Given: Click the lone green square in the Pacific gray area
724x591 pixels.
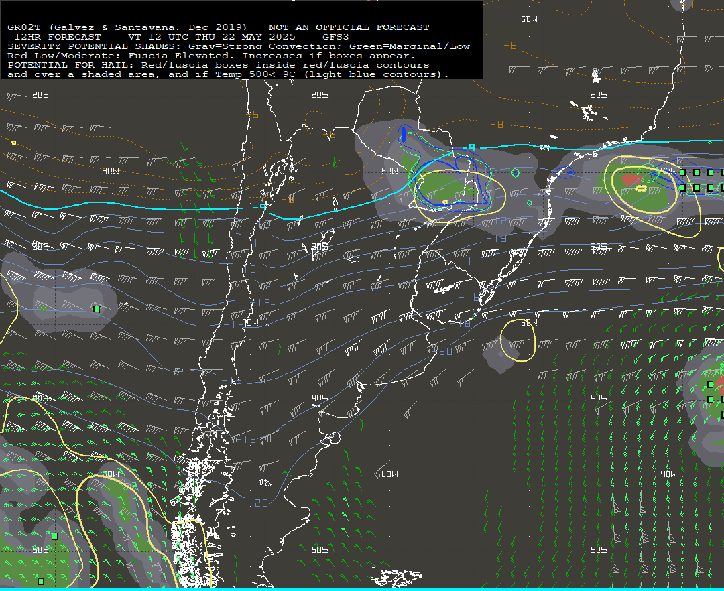Looking at the screenshot, I should point(97,309).
